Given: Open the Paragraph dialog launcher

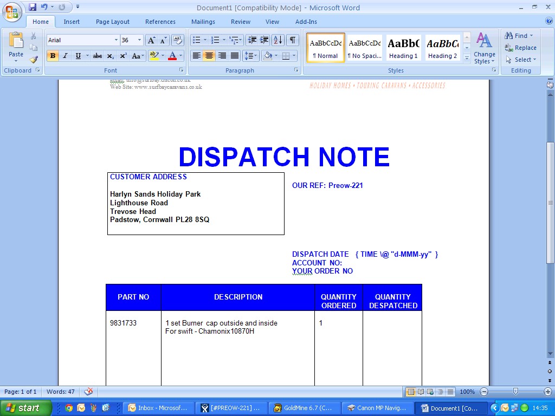Looking at the screenshot, I should (x=296, y=70).
